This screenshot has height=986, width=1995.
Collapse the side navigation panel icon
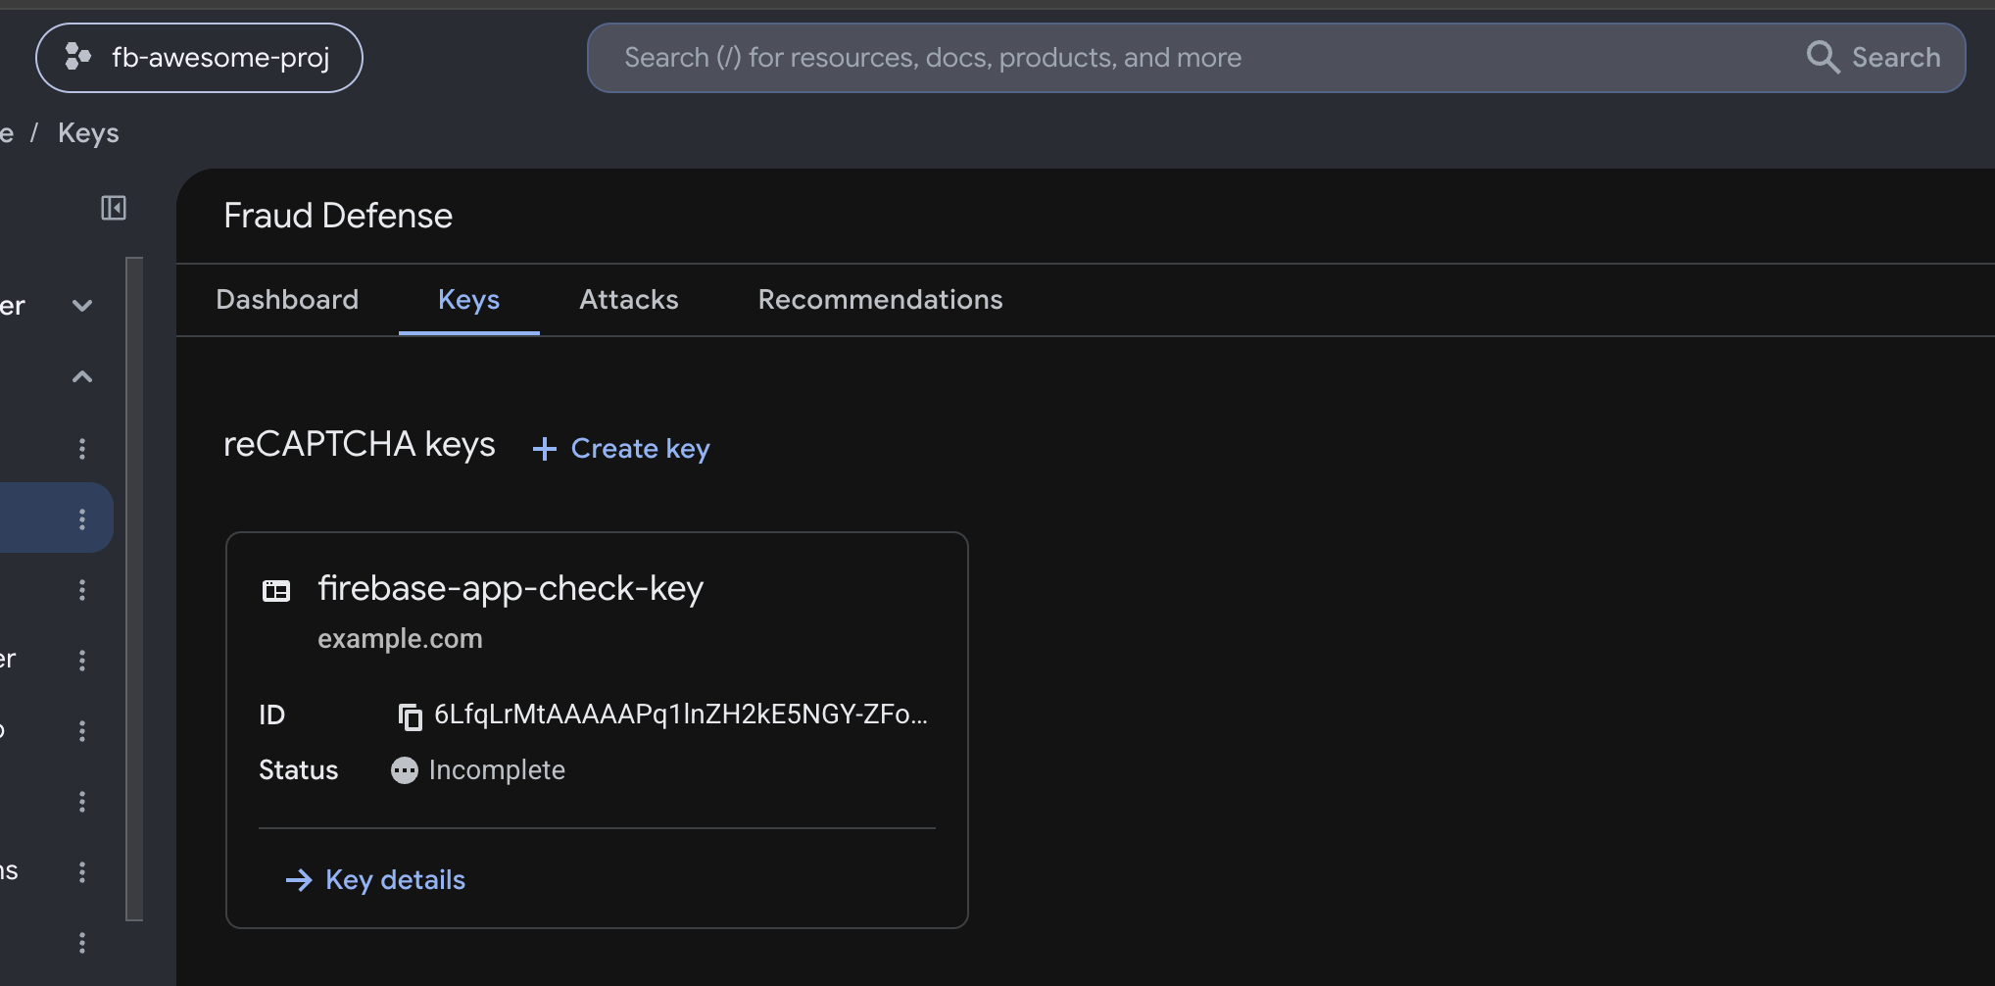(x=114, y=208)
